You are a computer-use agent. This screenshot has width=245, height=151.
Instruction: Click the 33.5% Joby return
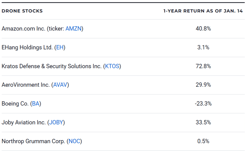click(203, 122)
